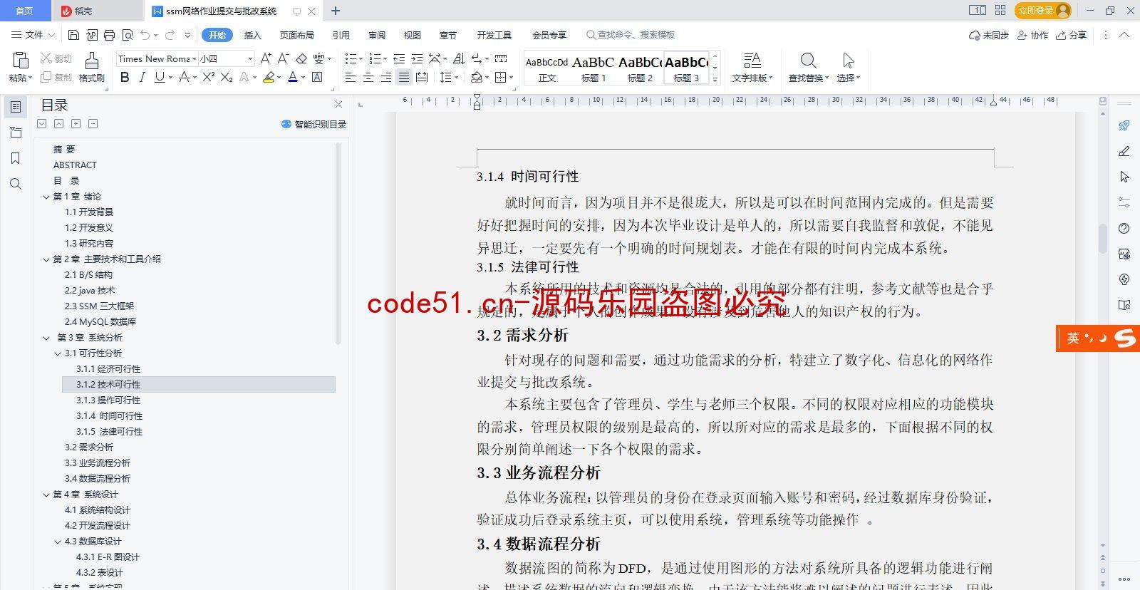Click the command search field
This screenshot has width=1140, height=590.
point(631,35)
